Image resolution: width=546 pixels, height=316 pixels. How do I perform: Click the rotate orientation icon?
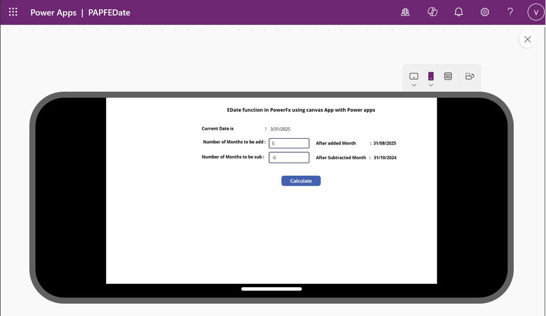click(x=470, y=76)
